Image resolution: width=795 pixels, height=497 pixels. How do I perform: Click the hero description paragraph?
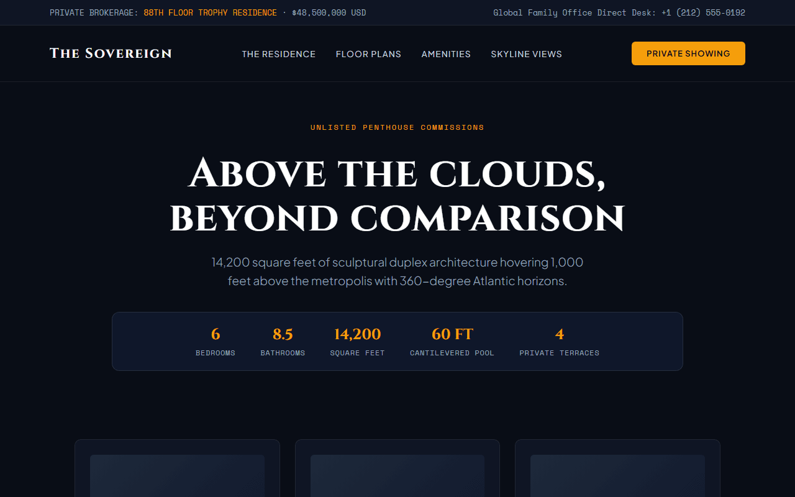397,271
